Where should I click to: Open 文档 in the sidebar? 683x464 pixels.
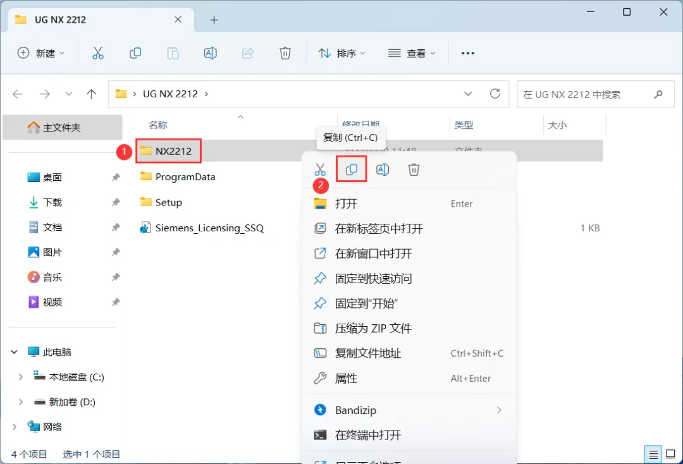click(52, 227)
